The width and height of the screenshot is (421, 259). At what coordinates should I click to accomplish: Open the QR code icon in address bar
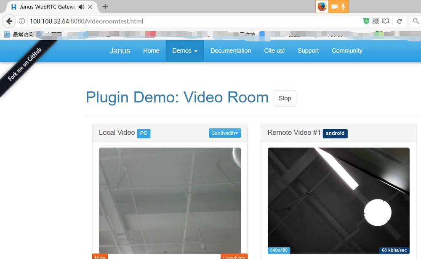point(376,21)
